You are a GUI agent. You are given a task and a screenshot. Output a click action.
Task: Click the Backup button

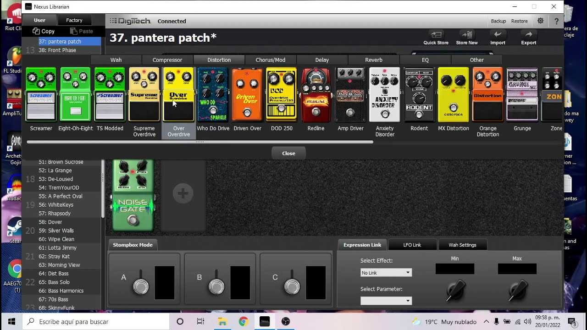tap(498, 21)
